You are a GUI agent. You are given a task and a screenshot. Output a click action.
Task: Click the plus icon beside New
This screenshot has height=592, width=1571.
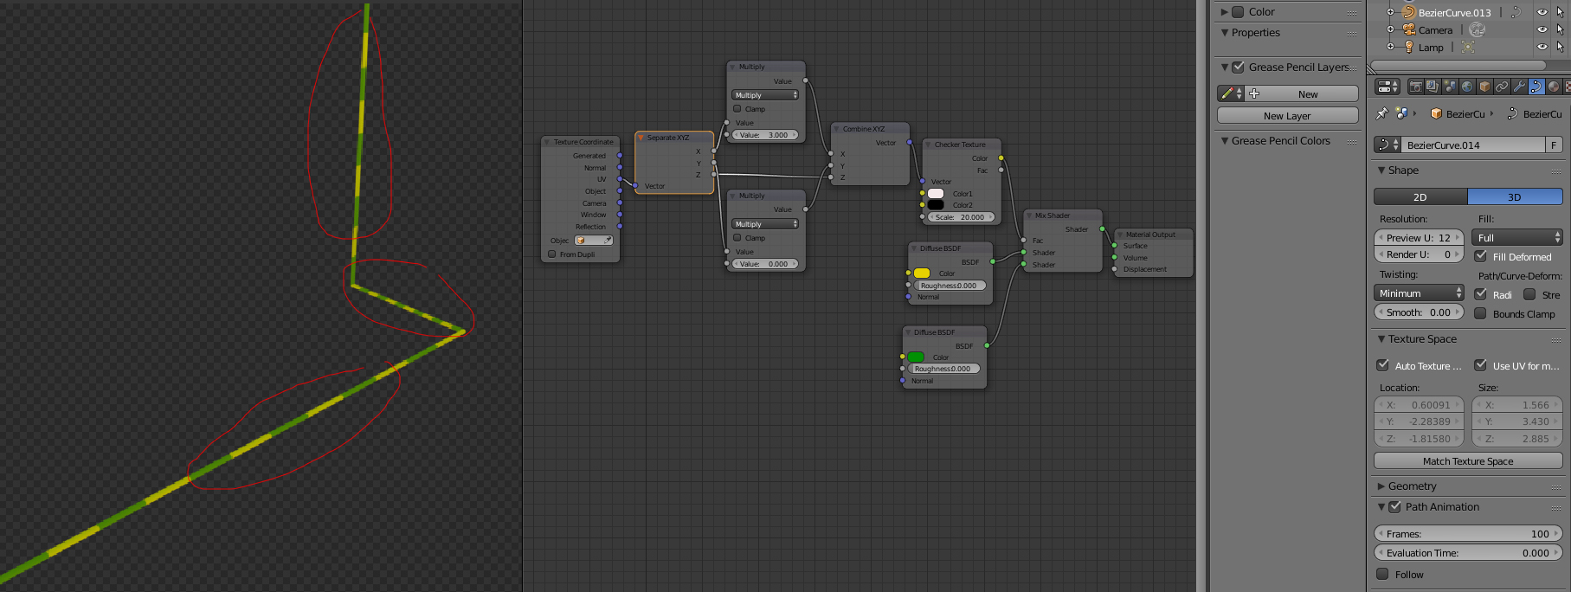[x=1254, y=93]
